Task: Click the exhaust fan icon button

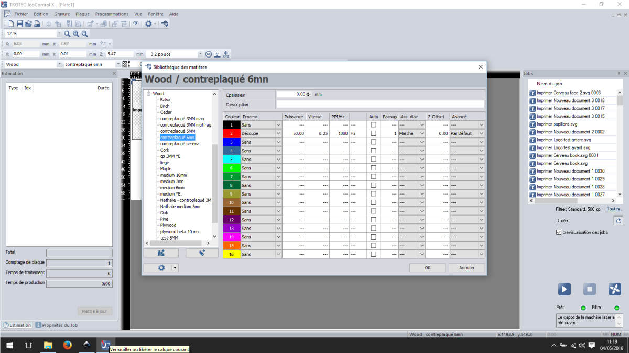Action: pyautogui.click(x=614, y=289)
